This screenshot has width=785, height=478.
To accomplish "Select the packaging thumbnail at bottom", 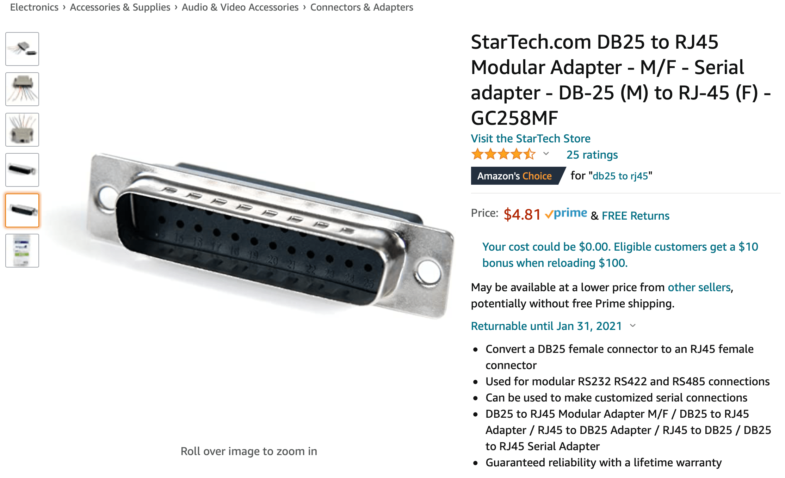I will tap(22, 251).
